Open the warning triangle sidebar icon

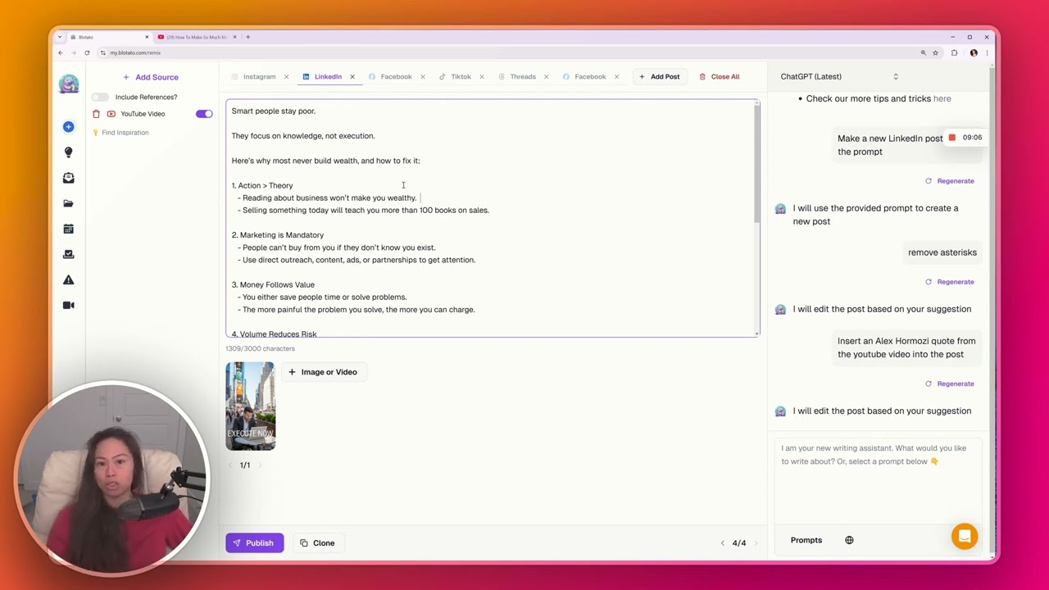69,279
